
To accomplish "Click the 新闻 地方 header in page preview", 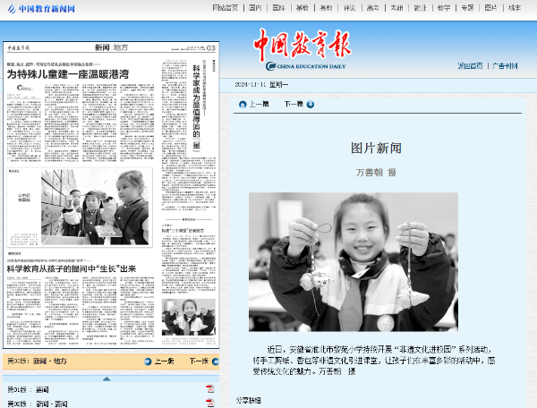I will click(111, 47).
